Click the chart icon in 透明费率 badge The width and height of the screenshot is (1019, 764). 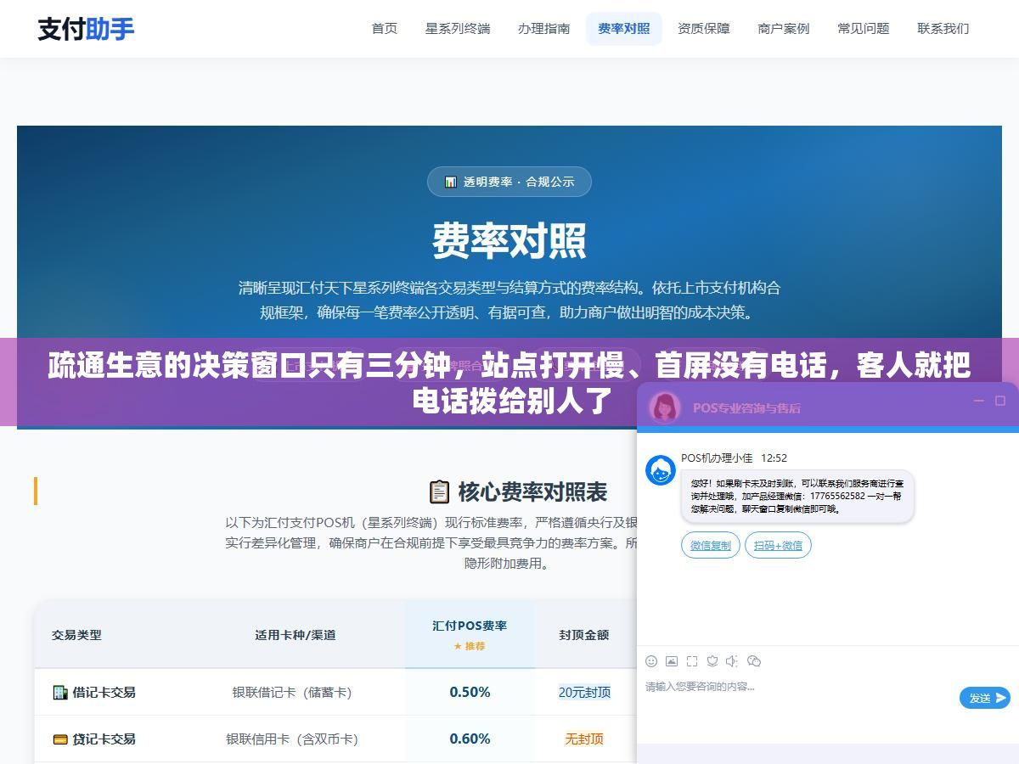pyautogui.click(x=451, y=182)
